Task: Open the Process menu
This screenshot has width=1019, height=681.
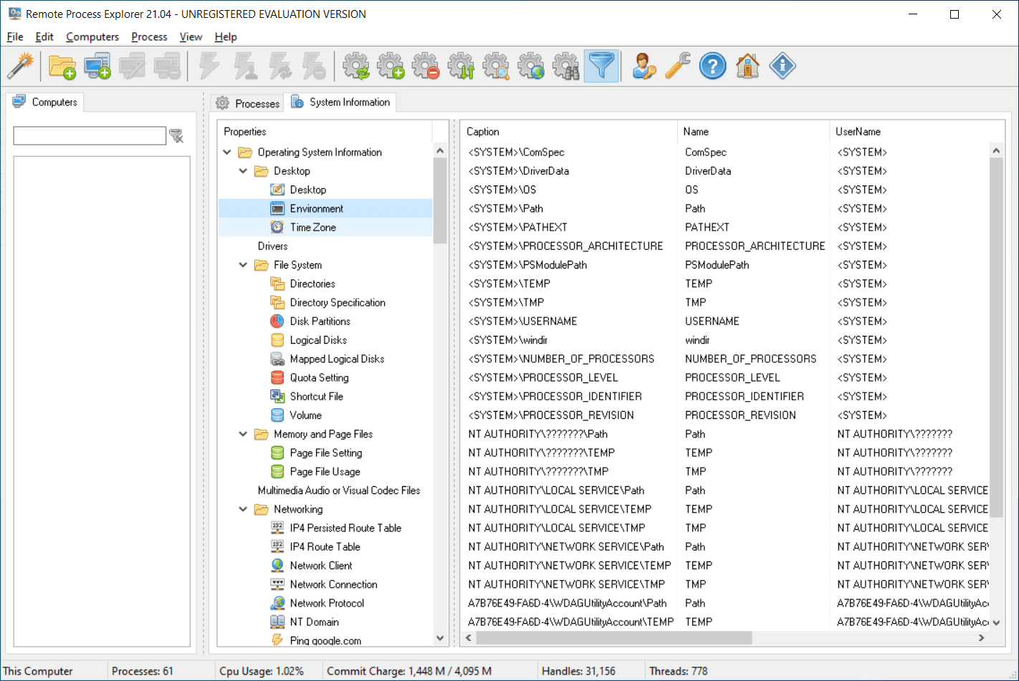Action: coord(149,37)
